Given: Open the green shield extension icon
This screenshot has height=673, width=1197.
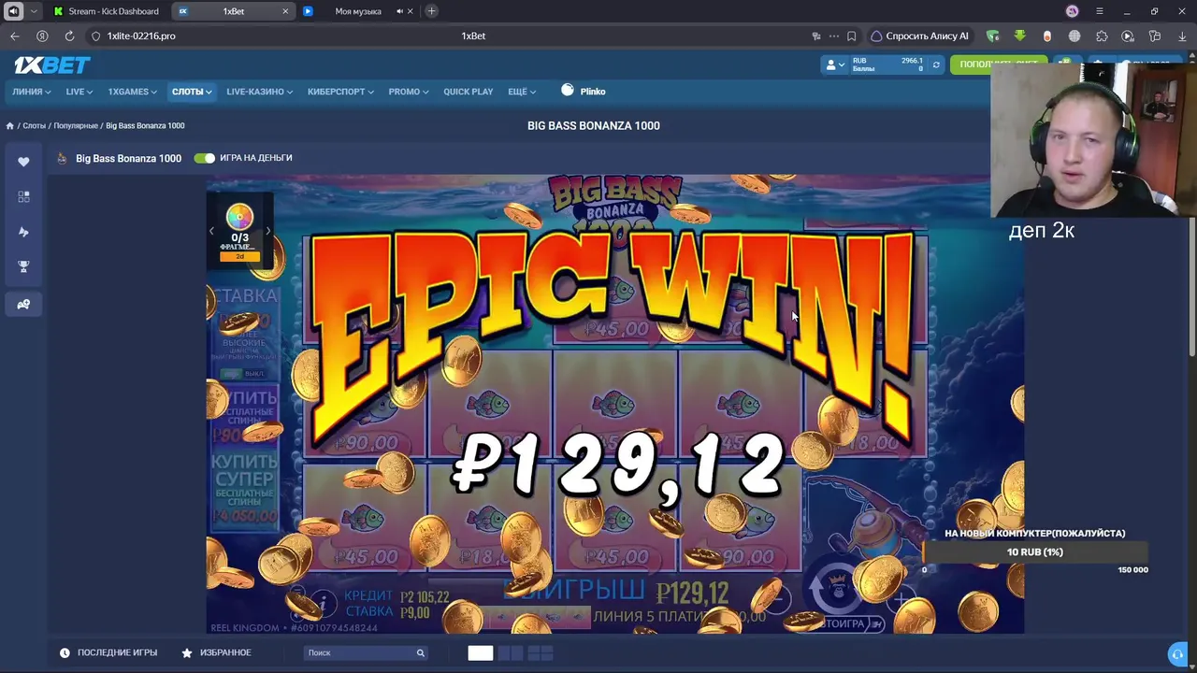Looking at the screenshot, I should [993, 36].
